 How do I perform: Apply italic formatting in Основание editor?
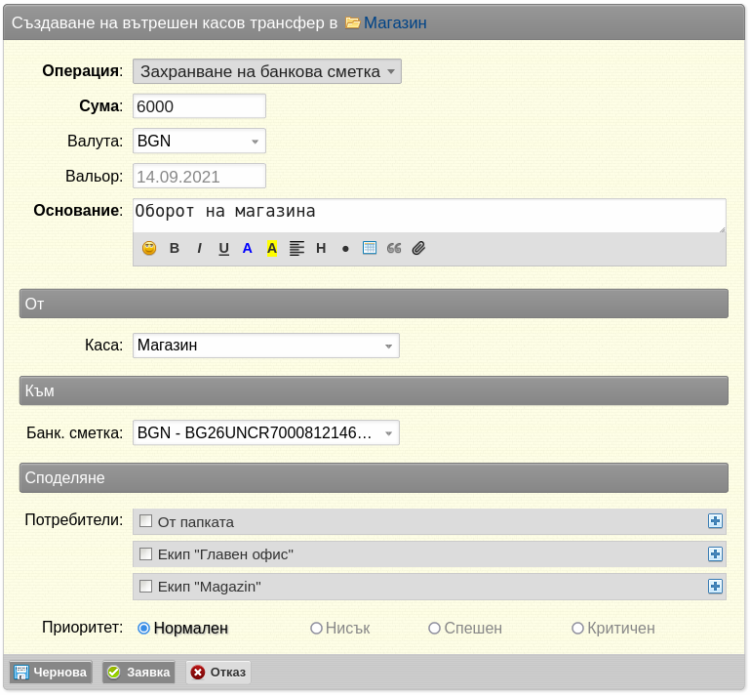pyautogui.click(x=199, y=248)
